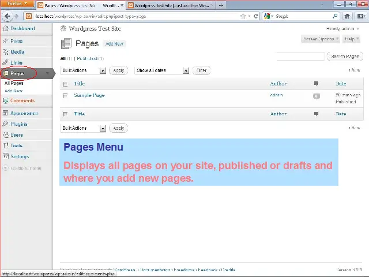
Task: Click the Plugins plug icon
Action: (x=5, y=124)
